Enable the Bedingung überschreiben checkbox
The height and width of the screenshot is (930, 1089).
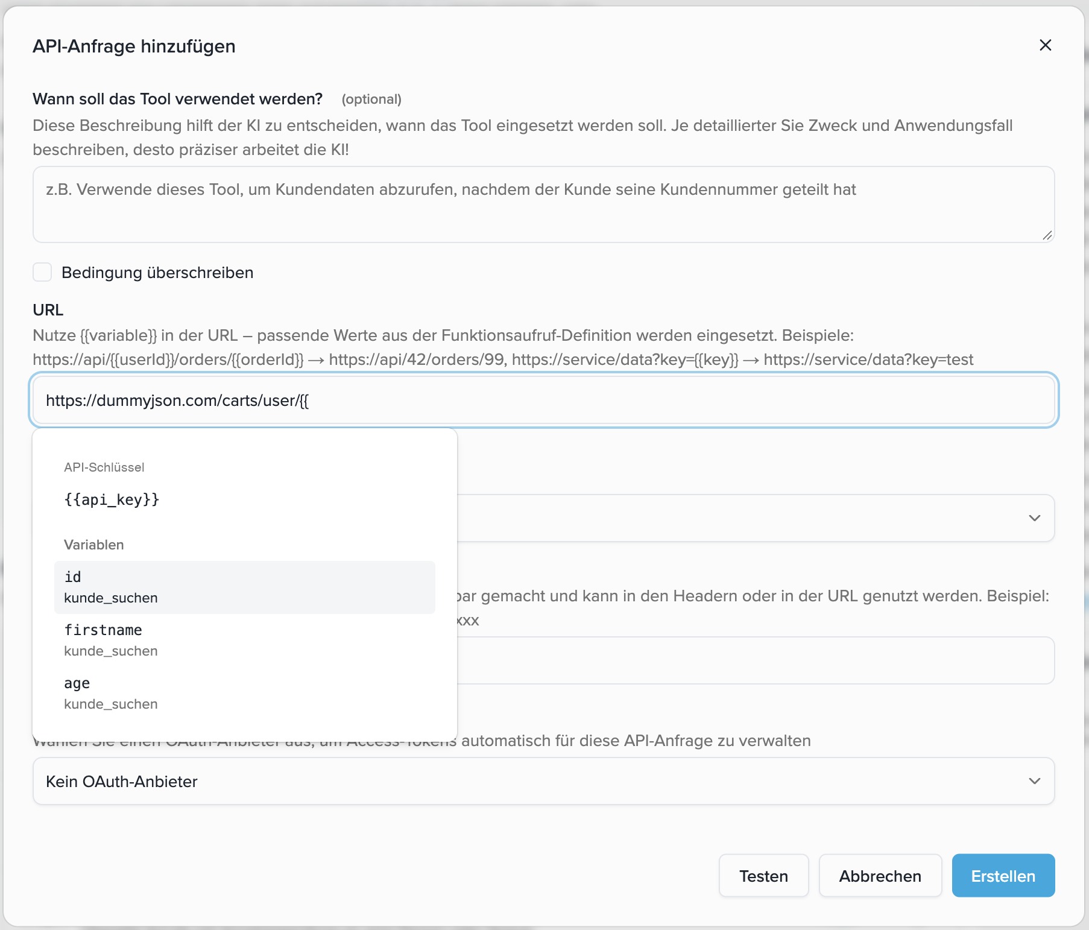[x=42, y=272]
